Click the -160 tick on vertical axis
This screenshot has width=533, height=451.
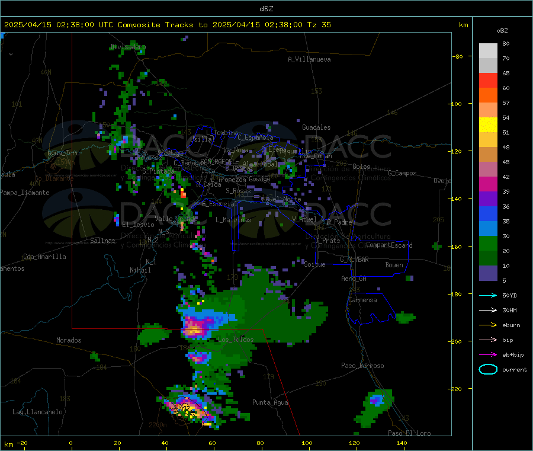456,247
